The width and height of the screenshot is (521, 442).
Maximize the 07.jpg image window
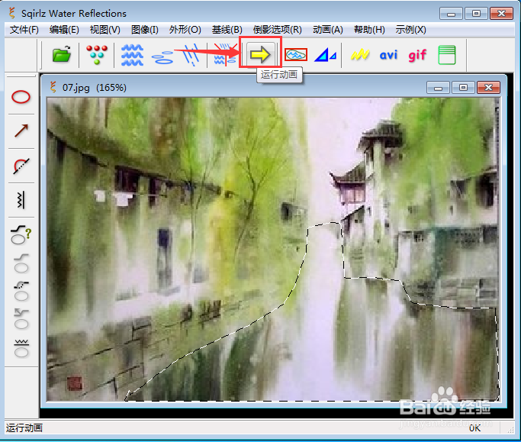coord(463,88)
